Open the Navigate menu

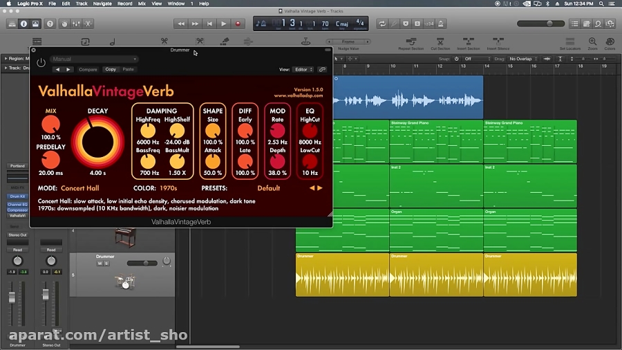coord(102,3)
